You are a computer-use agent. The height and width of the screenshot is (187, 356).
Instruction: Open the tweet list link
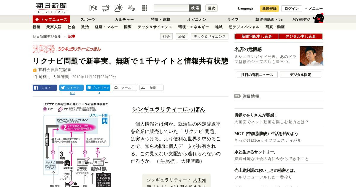(72, 93)
